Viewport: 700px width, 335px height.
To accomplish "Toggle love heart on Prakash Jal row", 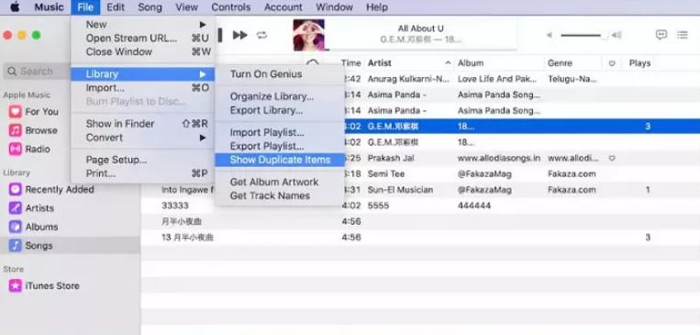I will tap(612, 158).
